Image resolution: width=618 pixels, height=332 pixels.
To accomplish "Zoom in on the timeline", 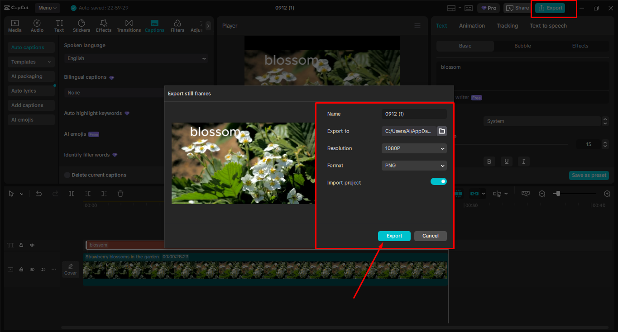I will [x=607, y=194].
